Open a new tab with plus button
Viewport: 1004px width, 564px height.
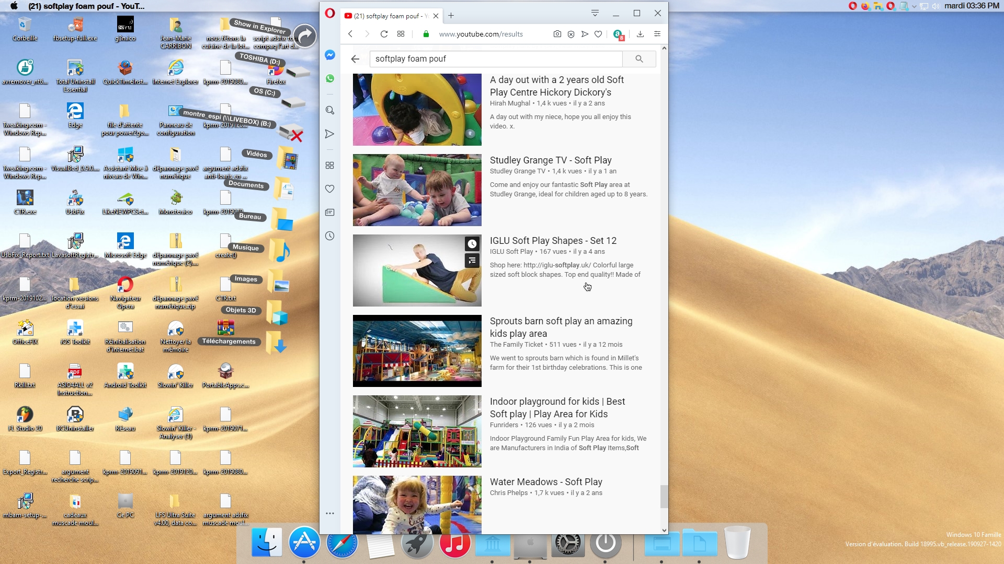click(451, 16)
